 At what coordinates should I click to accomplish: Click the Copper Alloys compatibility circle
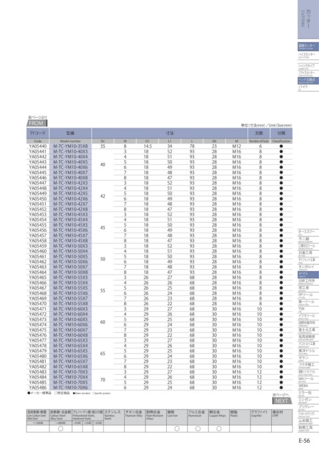[219, 429]
